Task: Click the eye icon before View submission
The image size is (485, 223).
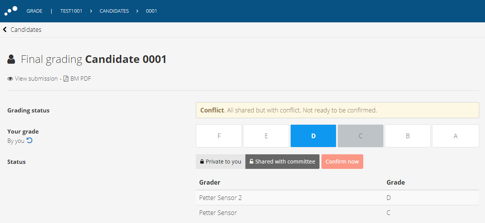Action: coord(10,79)
